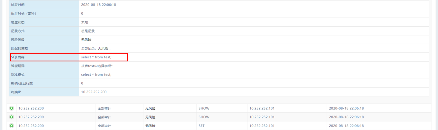Click 无风险 in the SET row
The image size is (438, 130).
click(x=150, y=126)
